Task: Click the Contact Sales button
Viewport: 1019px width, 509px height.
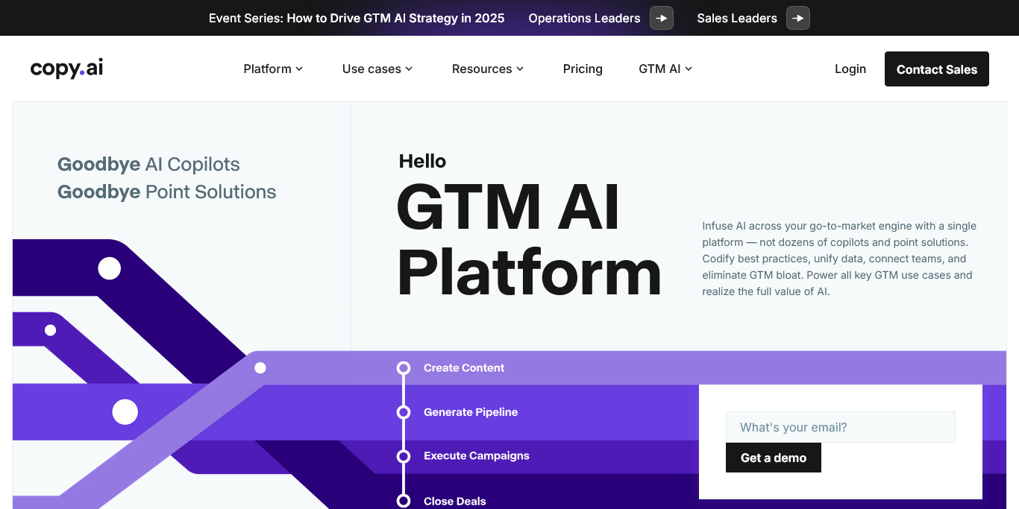Action: tap(937, 69)
